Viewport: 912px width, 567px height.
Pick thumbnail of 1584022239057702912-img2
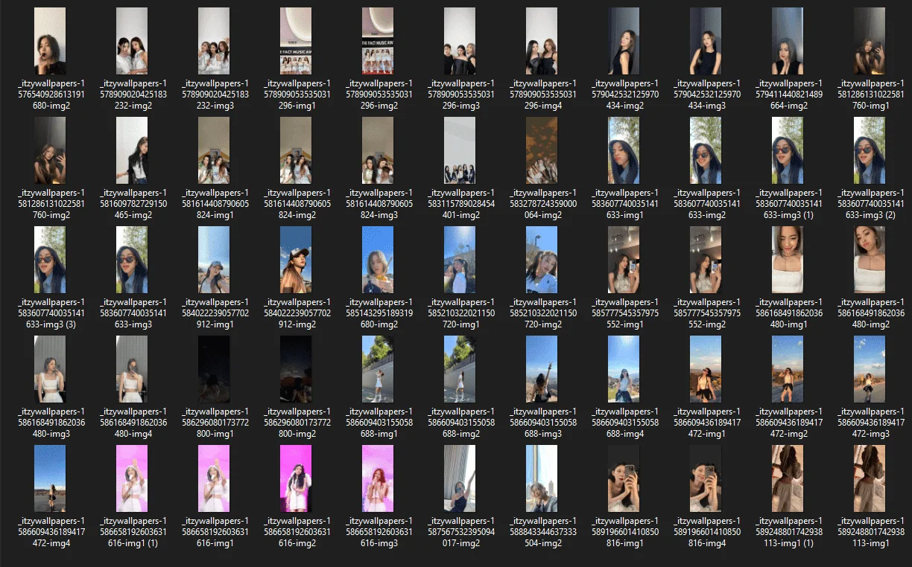coord(296,260)
